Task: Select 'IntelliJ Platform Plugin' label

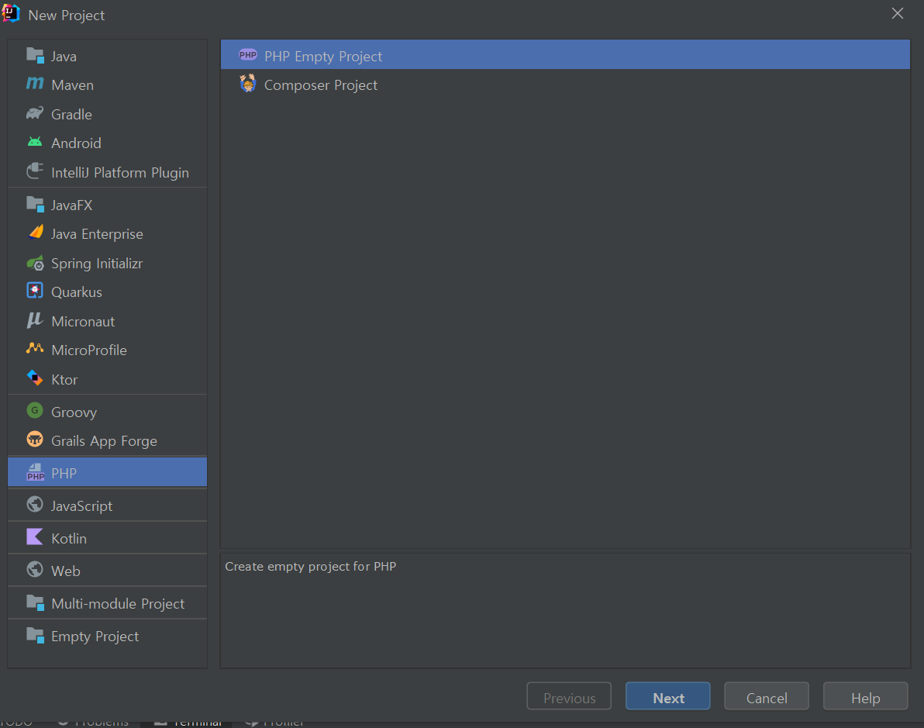Action: point(120,173)
